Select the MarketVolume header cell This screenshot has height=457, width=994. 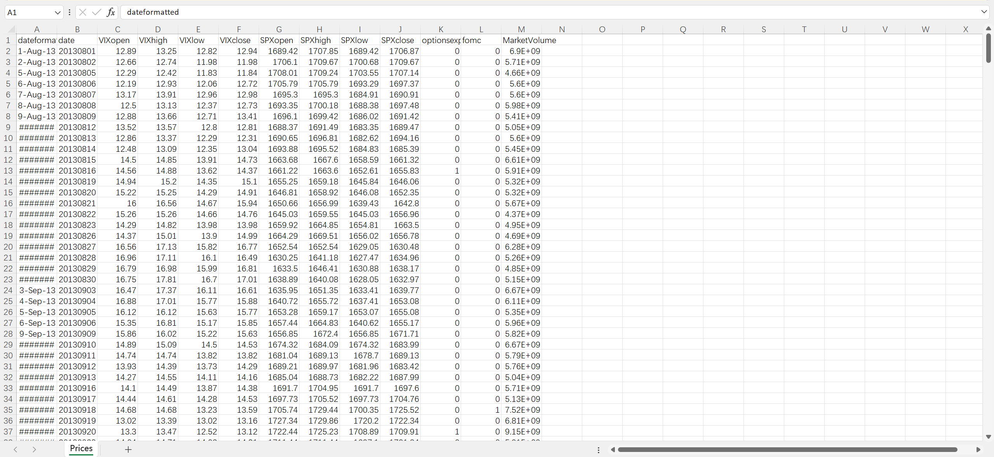pyautogui.click(x=521, y=40)
